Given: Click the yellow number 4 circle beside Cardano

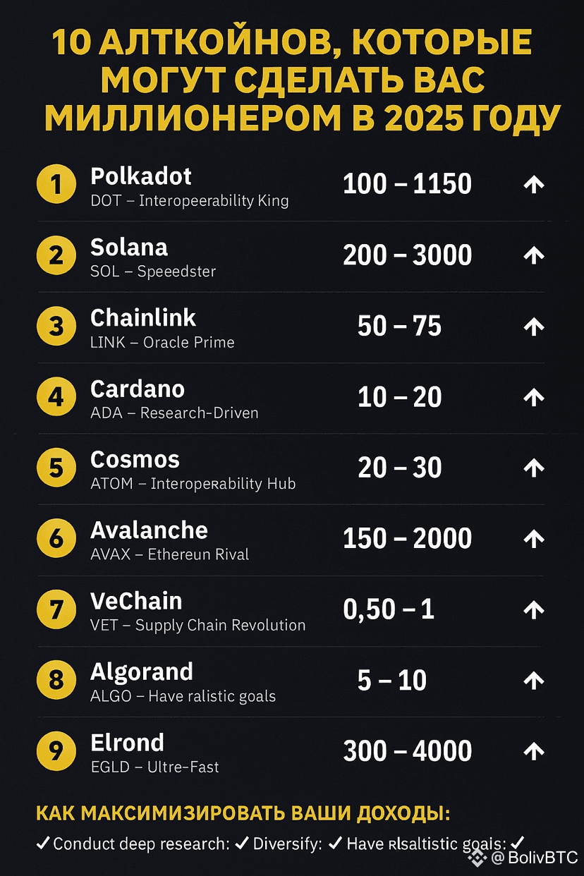Looking at the screenshot, I should [56, 397].
